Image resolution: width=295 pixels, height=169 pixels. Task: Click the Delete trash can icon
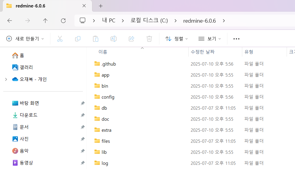point(149,39)
